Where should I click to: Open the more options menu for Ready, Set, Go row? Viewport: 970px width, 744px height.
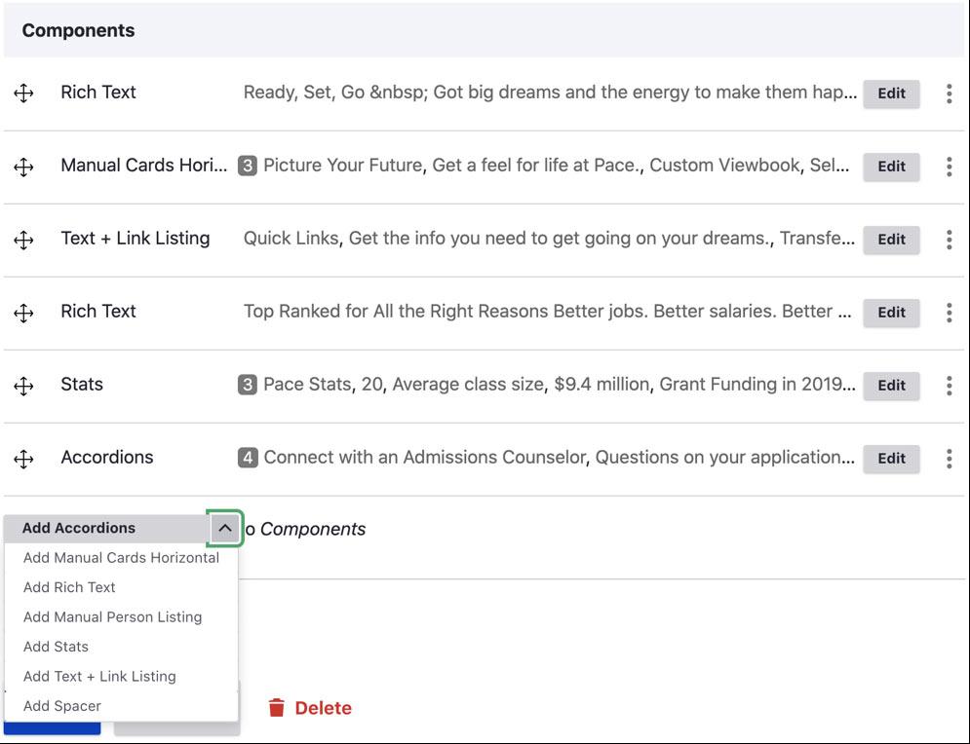click(949, 93)
